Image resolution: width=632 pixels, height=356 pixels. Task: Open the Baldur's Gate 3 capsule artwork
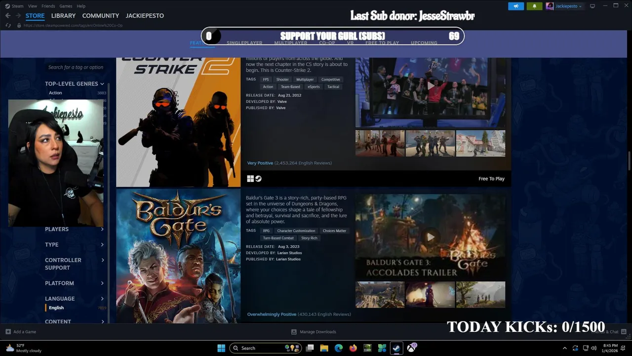click(x=178, y=256)
